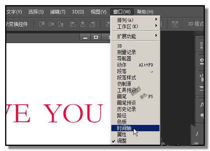This screenshot has height=151, width=210.
Task: Click align horizontal centers icon
Action: pos(82,24)
